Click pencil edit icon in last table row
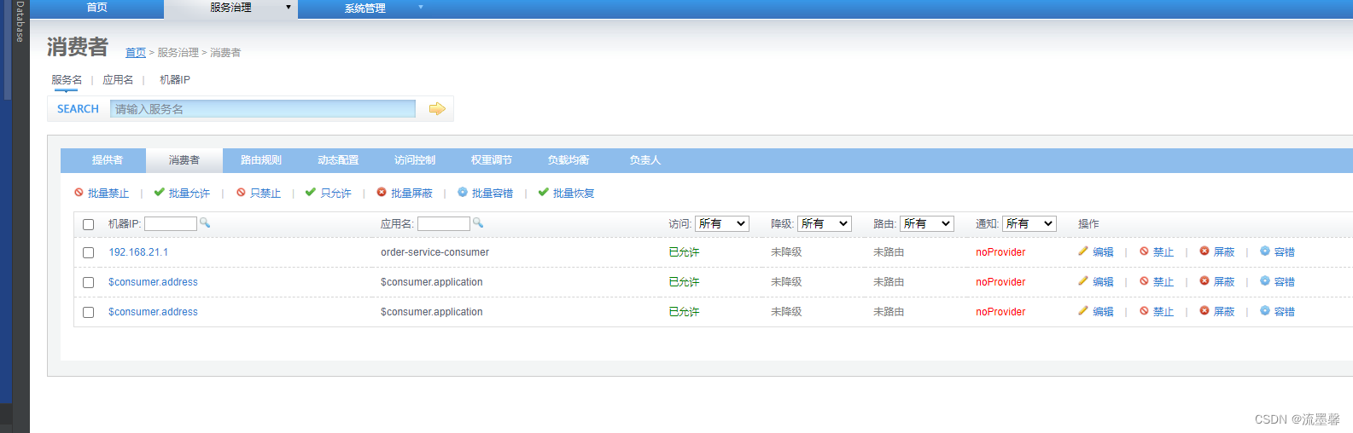Viewport: 1353px width, 433px height. [x=1083, y=311]
